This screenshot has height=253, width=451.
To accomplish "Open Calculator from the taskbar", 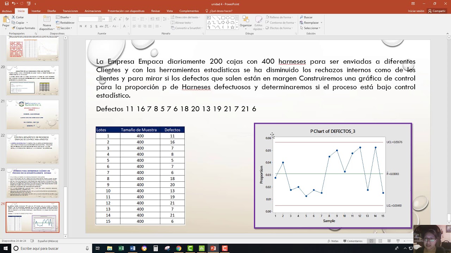I will (155, 248).
